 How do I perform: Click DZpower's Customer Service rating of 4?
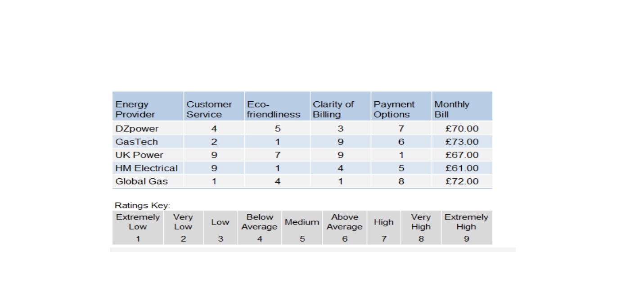click(x=214, y=129)
